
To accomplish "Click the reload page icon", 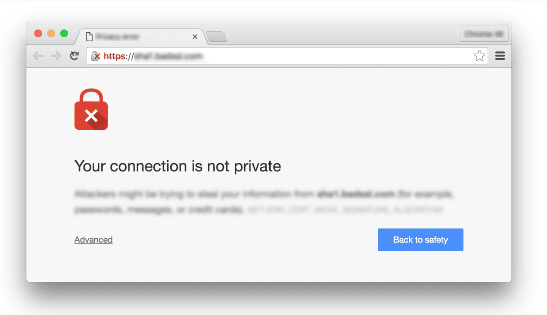I will 75,56.
